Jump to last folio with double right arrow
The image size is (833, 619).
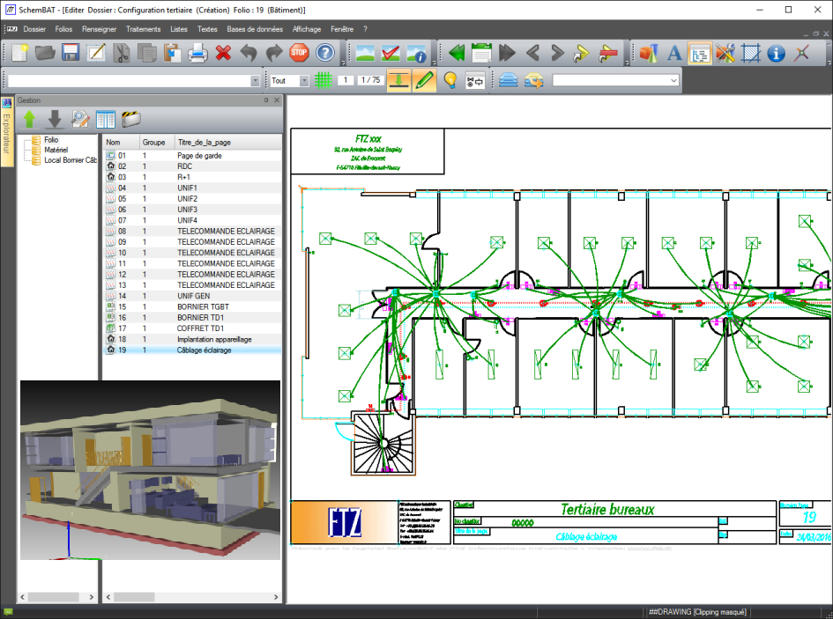pos(508,53)
